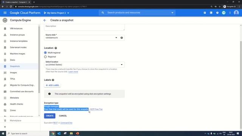The width and height of the screenshot is (242, 136).
Task: Open the Help question mark in top bar
Action: tap(217, 13)
